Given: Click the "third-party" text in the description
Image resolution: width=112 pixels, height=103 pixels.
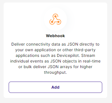Looking at the screenshot, I should pyautogui.click(x=85, y=50).
